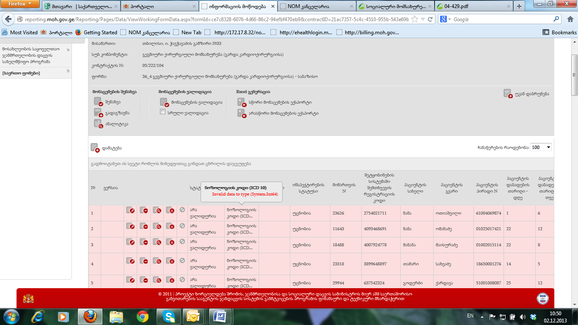Click the გადაგზავნა (send) icon
The height and width of the screenshot is (325, 578).
pos(98,113)
